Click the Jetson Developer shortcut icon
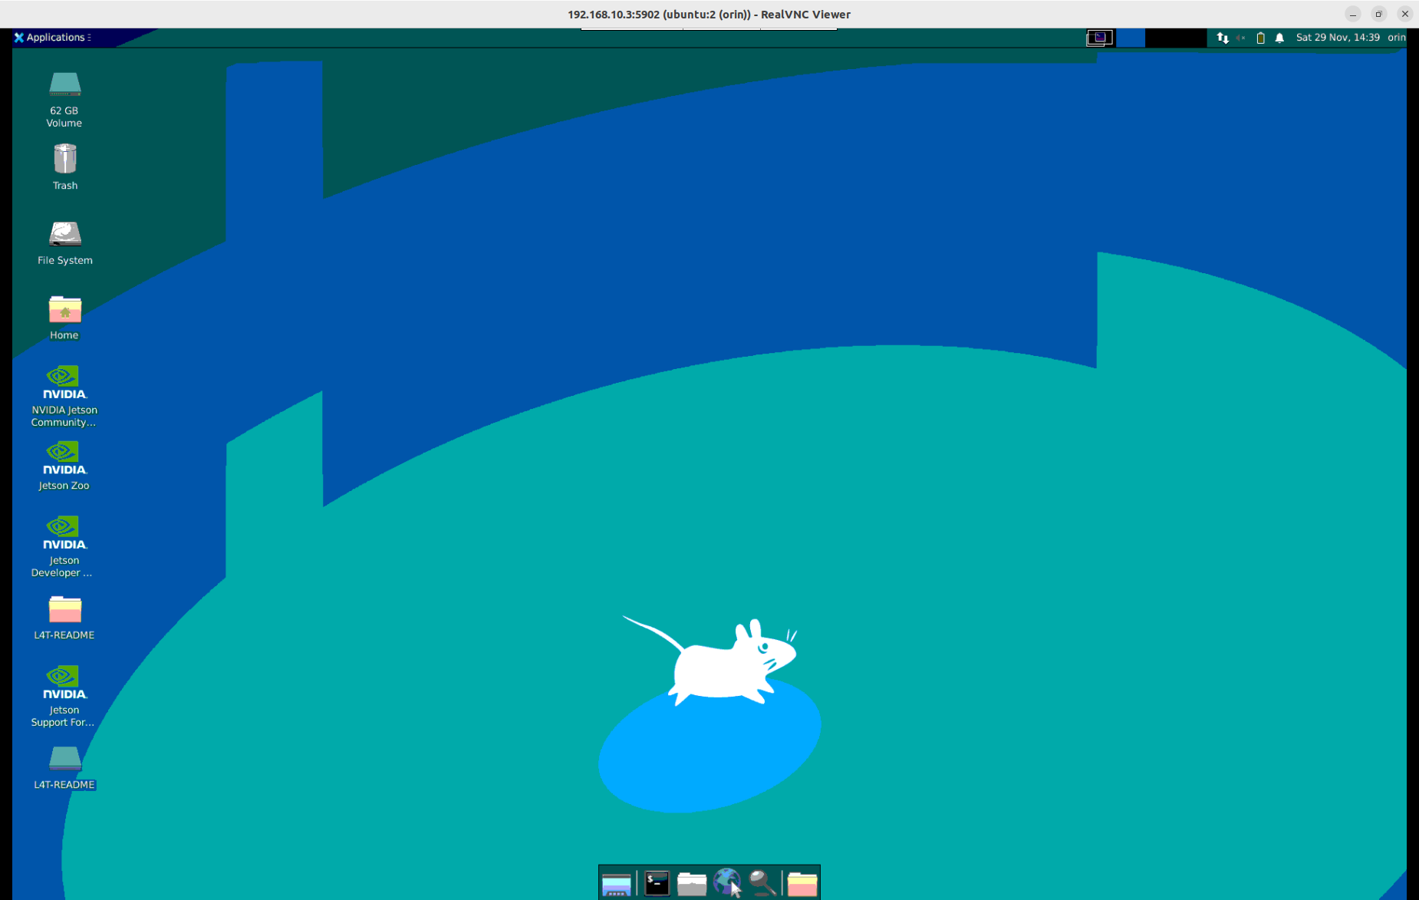The width and height of the screenshot is (1419, 900). [64, 533]
